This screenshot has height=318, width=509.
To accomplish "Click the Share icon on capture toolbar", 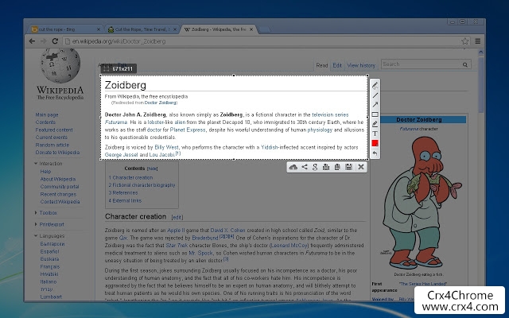I will (305, 167).
